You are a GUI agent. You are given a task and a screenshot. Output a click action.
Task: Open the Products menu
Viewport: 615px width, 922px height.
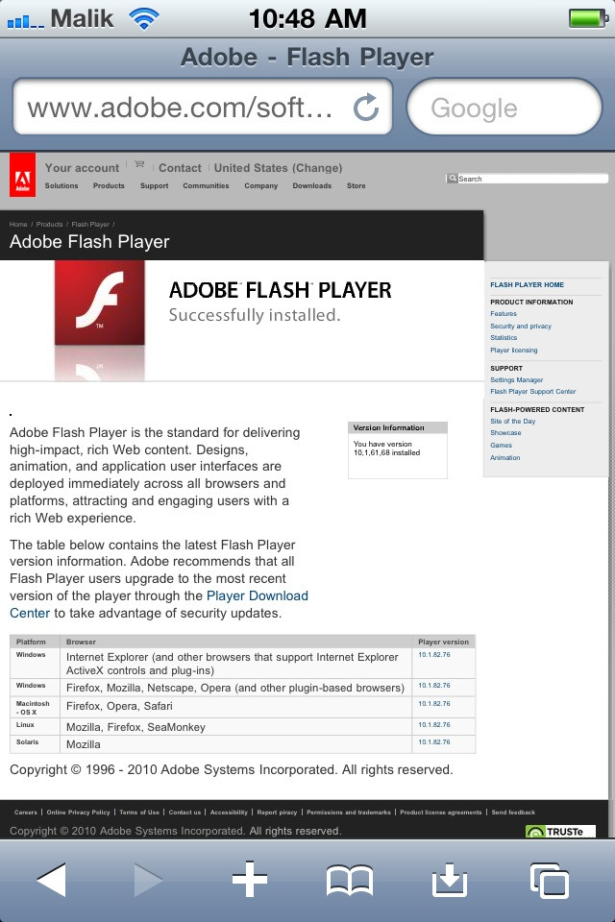[x=109, y=185]
